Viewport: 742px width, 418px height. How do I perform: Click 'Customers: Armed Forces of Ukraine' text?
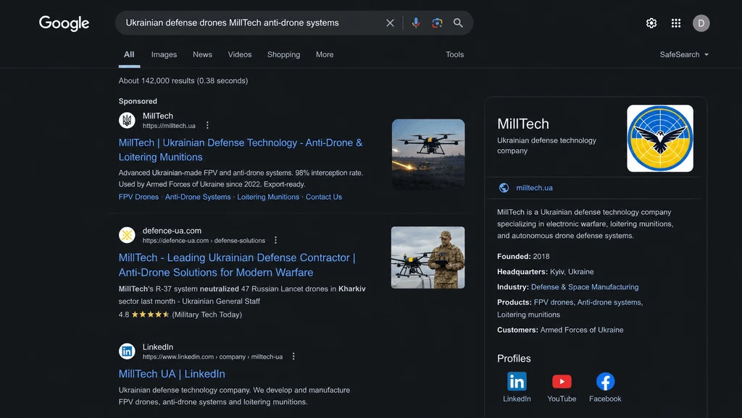click(x=560, y=330)
